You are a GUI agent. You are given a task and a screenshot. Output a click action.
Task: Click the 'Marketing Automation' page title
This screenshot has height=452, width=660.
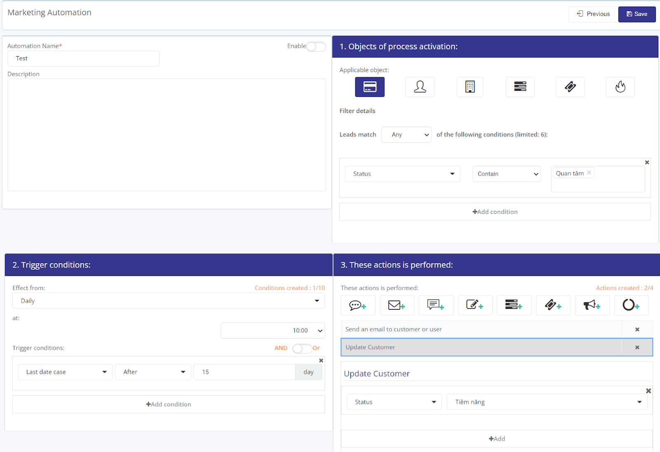tap(49, 13)
